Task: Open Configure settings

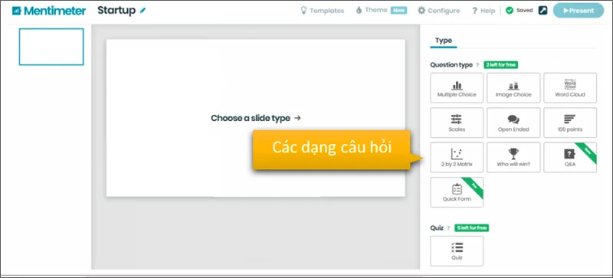Action: pyautogui.click(x=438, y=11)
